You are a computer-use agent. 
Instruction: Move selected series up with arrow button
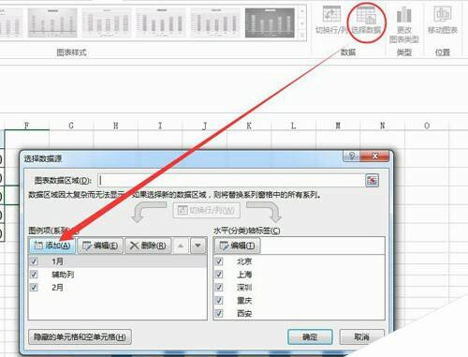pyautogui.click(x=181, y=245)
